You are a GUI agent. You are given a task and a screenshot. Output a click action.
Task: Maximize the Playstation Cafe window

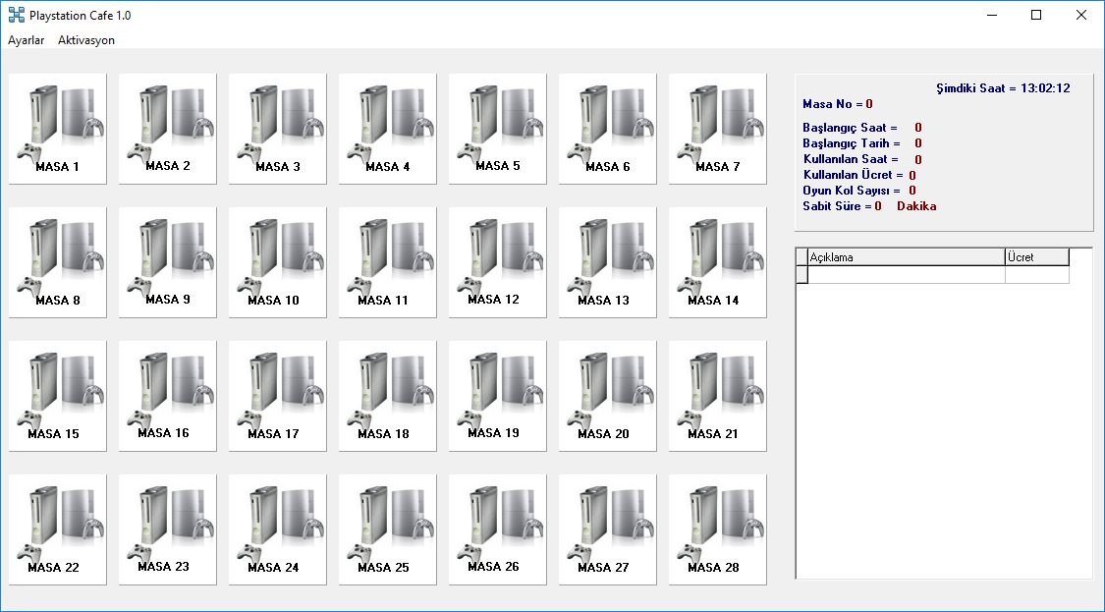click(1036, 15)
